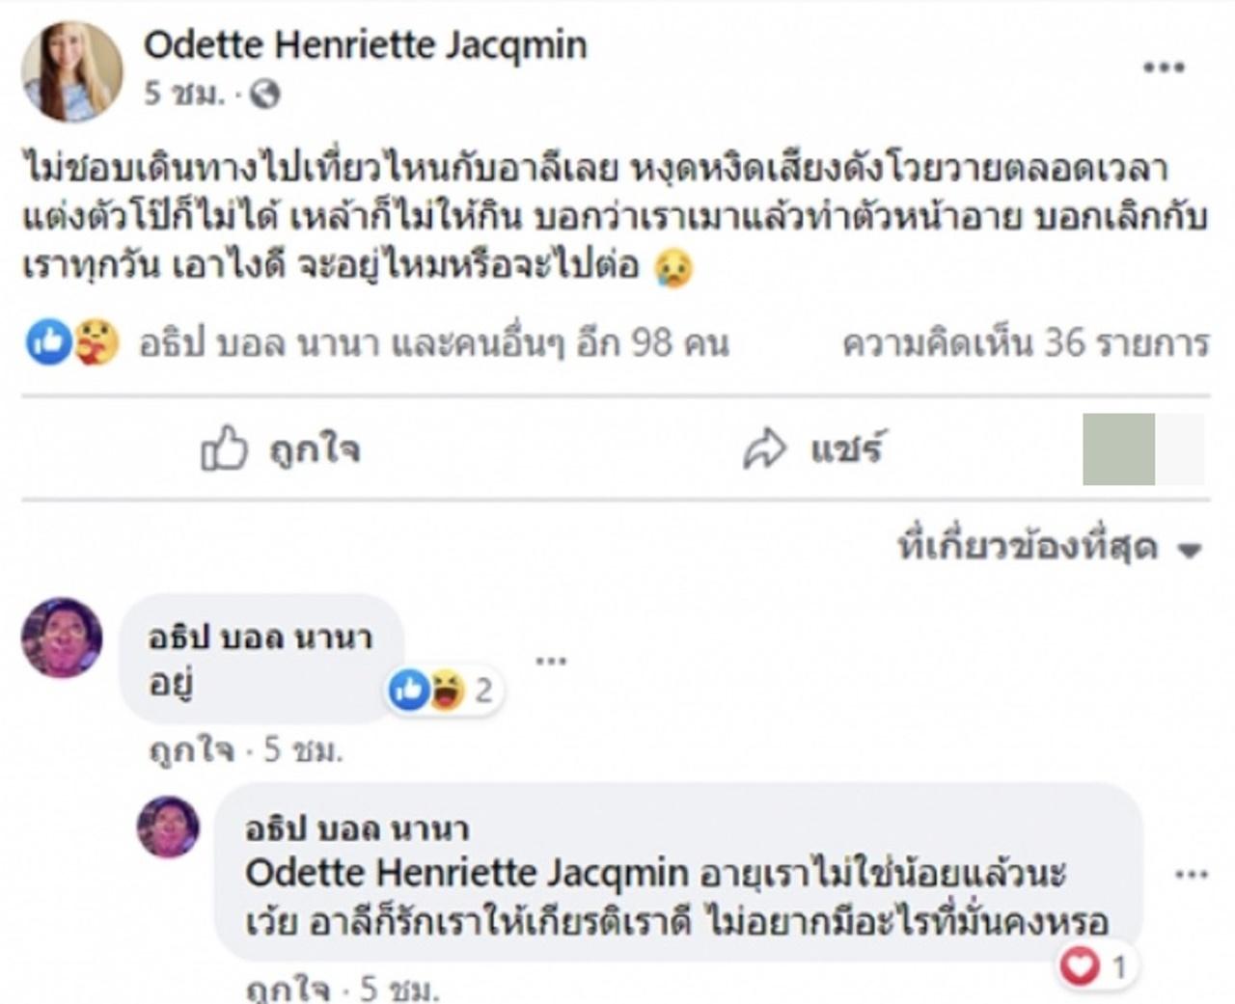Screen dimensions: 1235x1004
Task: Open options dots beside the reply comment
Action: 1191,876
